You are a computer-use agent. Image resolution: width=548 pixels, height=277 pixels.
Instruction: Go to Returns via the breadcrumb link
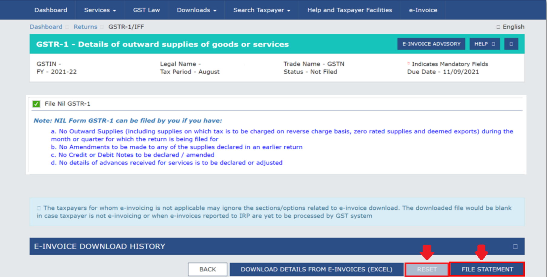point(85,27)
